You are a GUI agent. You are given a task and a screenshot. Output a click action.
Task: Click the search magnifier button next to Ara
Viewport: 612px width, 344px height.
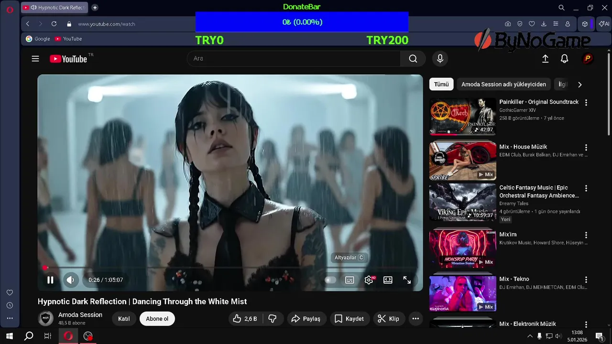tap(413, 58)
